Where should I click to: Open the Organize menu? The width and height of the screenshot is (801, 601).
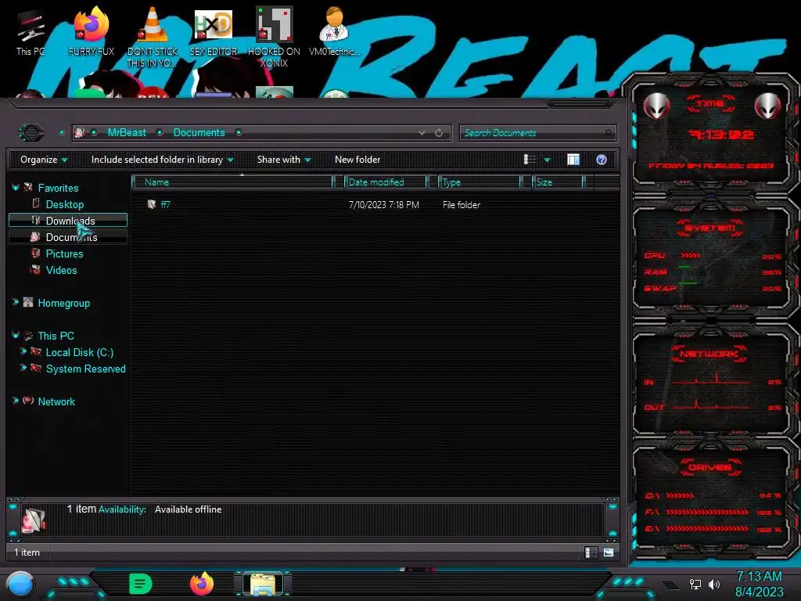point(44,160)
